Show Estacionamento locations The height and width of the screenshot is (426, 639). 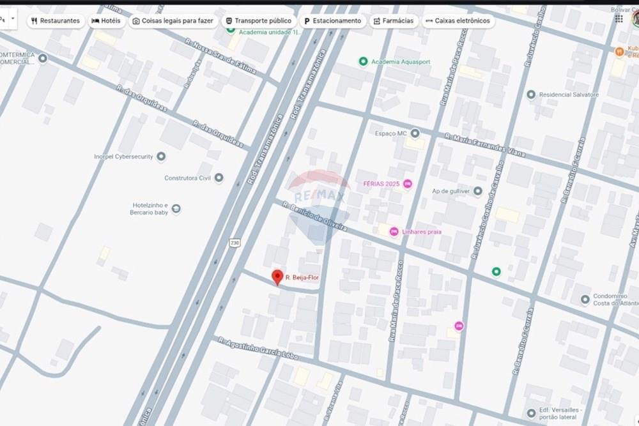[x=332, y=20]
